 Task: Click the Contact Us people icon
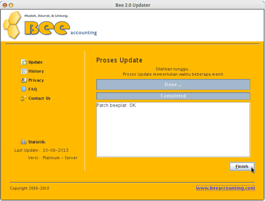pyautogui.click(x=24, y=98)
